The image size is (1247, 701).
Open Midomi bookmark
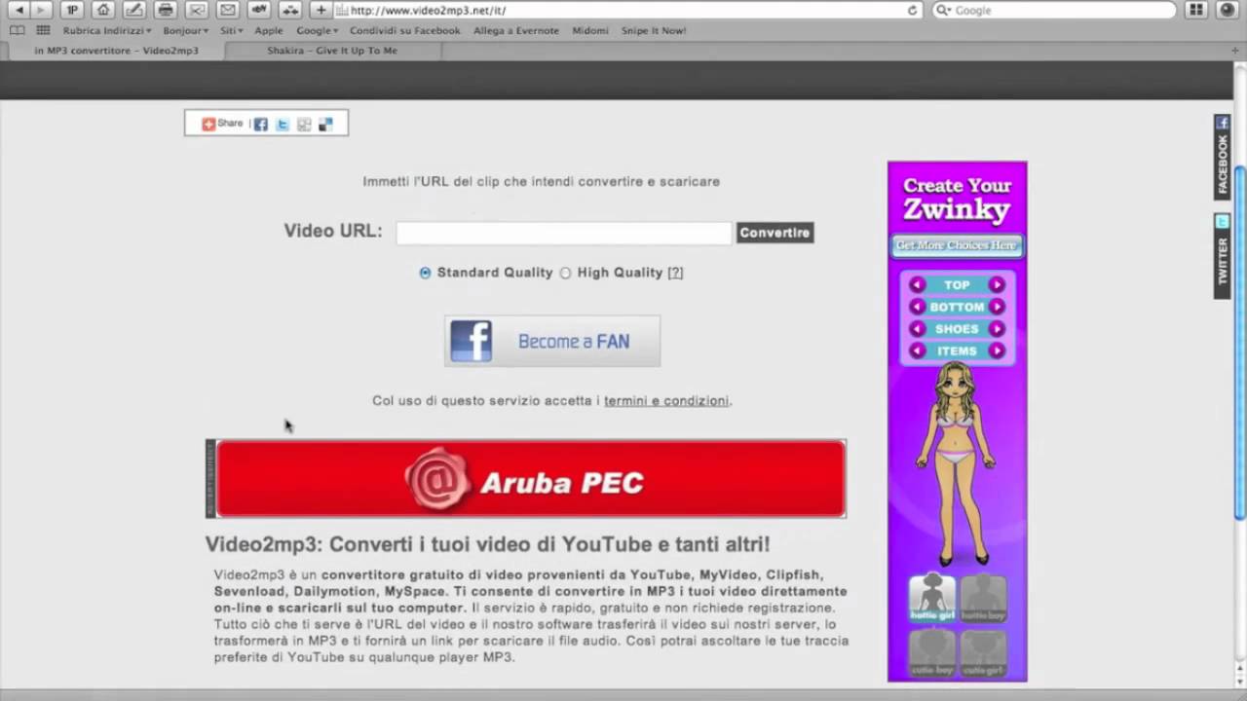pyautogui.click(x=590, y=30)
